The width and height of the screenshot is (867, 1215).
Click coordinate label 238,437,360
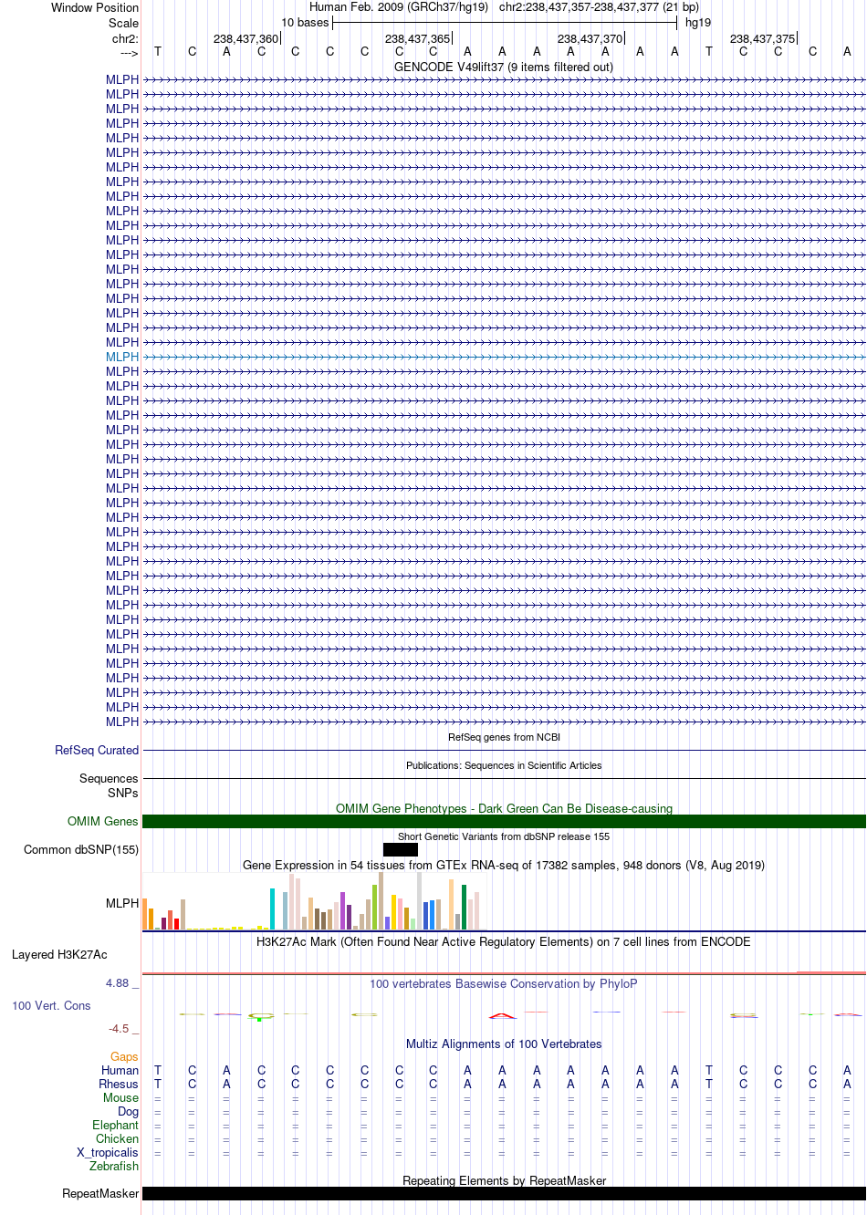coord(245,39)
